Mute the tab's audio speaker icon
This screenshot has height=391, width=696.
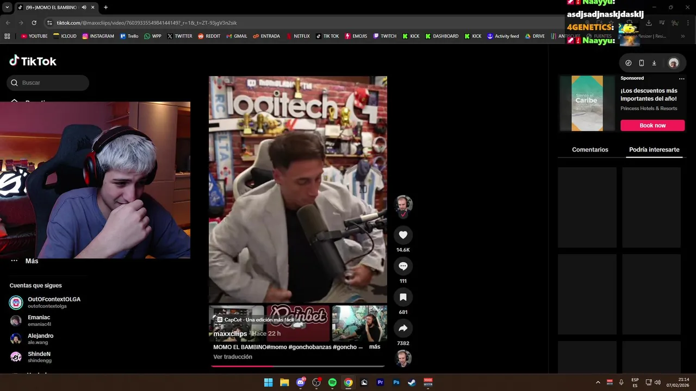coord(84,8)
